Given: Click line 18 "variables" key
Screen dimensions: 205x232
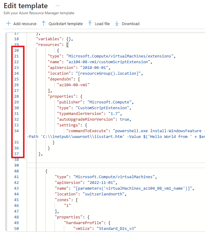Looking at the screenshot, I should click(49, 39).
